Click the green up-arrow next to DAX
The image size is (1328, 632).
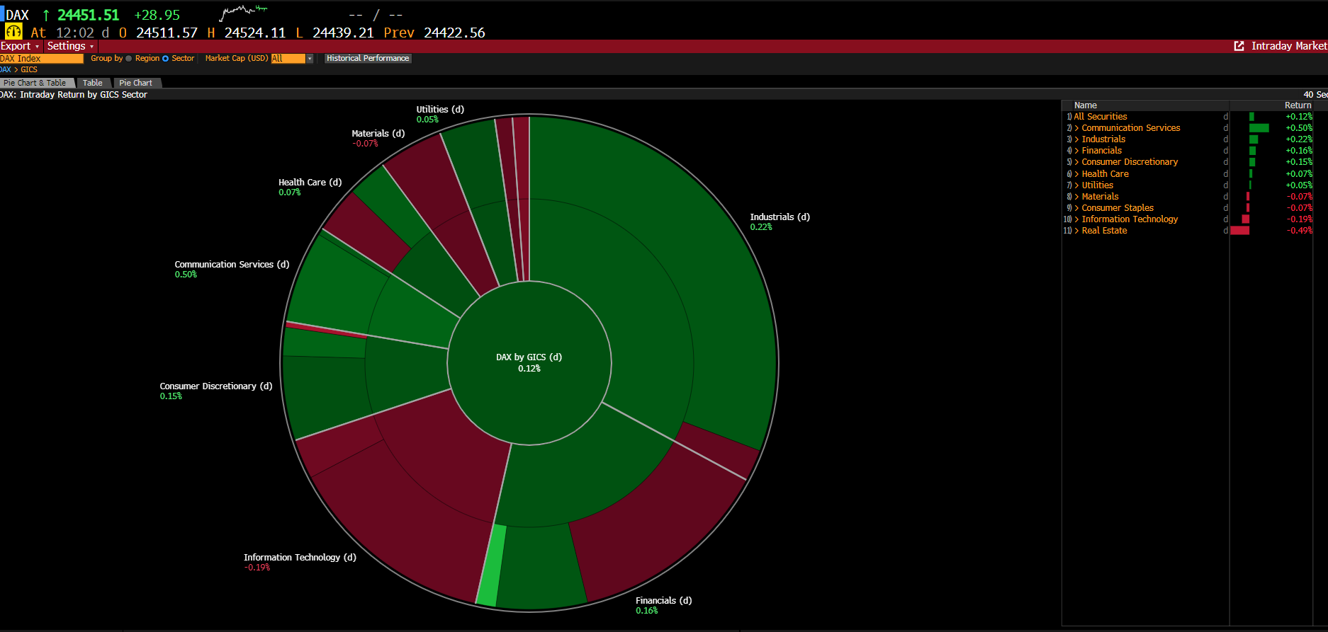pos(46,15)
